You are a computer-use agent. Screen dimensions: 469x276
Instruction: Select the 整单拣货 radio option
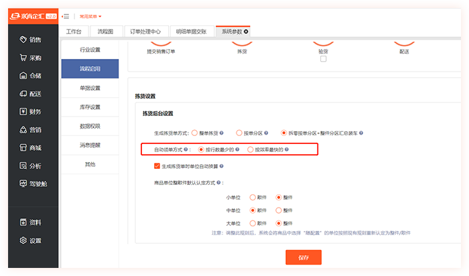(x=195, y=133)
